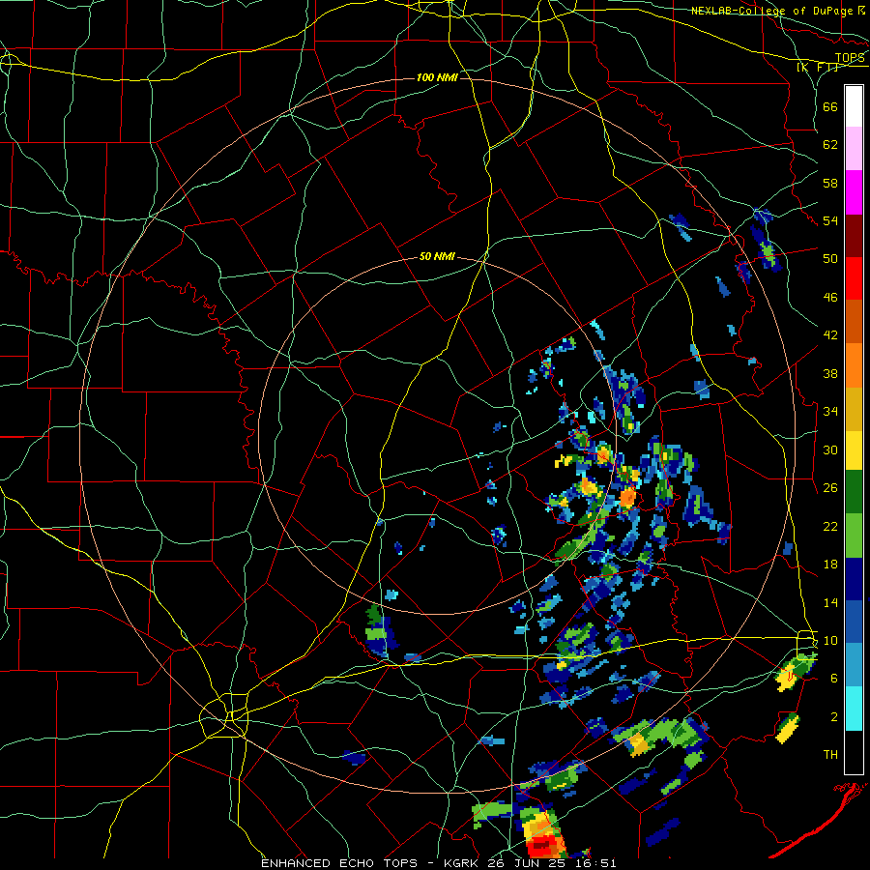Click the legend value "22"

(x=830, y=526)
